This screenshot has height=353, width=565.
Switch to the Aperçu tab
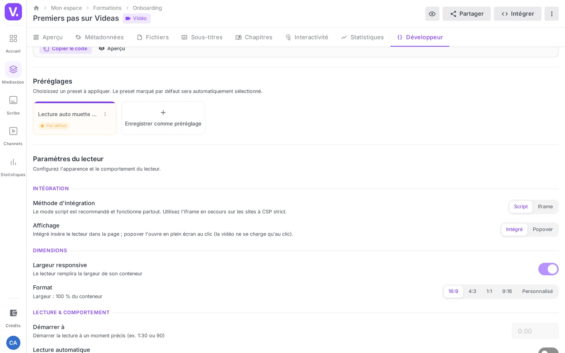click(x=48, y=37)
